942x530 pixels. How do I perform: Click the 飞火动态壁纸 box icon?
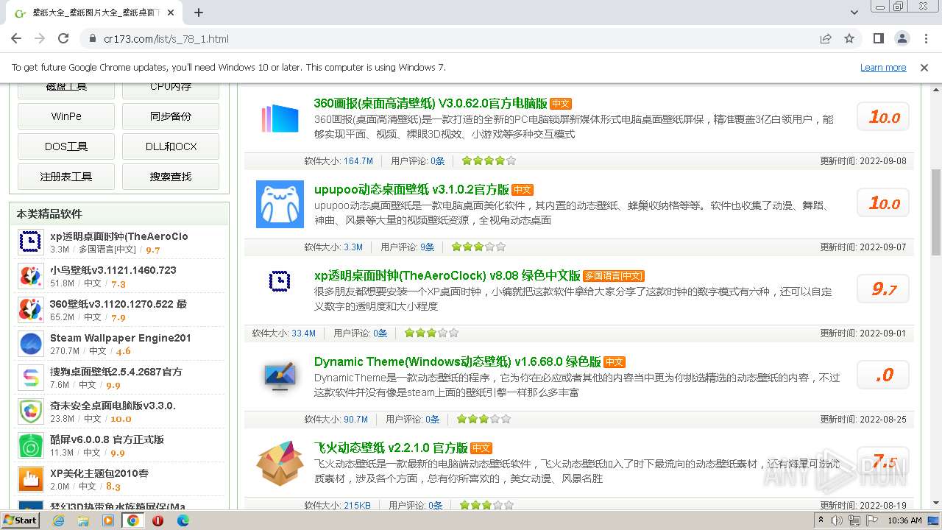click(x=280, y=463)
